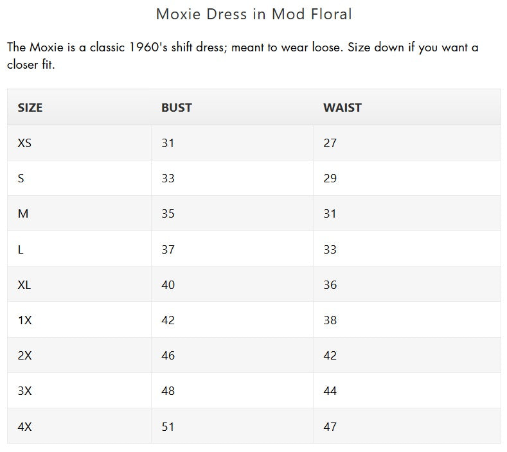The height and width of the screenshot is (452, 507).
Task: Click bust value 51 for 4X
Action: [168, 426]
